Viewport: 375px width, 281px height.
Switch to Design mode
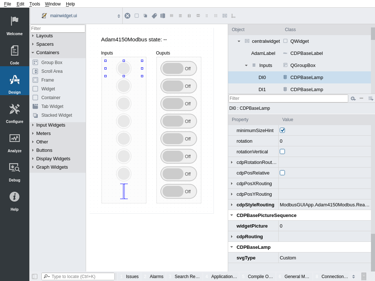click(15, 85)
